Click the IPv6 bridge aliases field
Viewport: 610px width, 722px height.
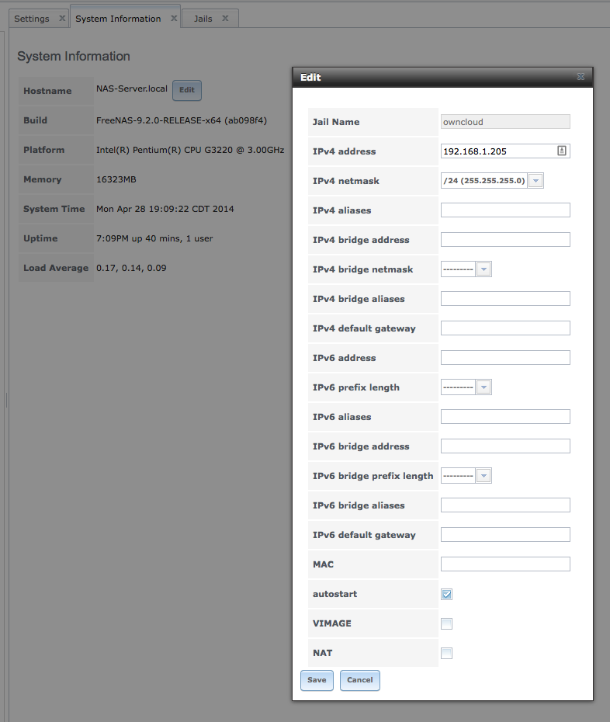pyautogui.click(x=505, y=505)
